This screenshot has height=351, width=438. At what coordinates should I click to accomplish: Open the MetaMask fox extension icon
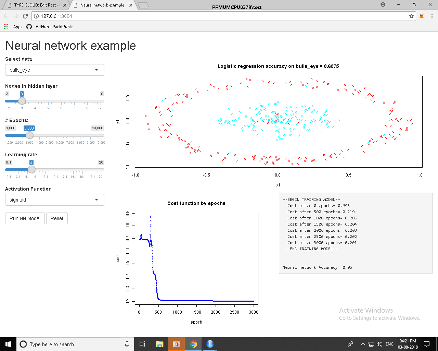pos(422,16)
